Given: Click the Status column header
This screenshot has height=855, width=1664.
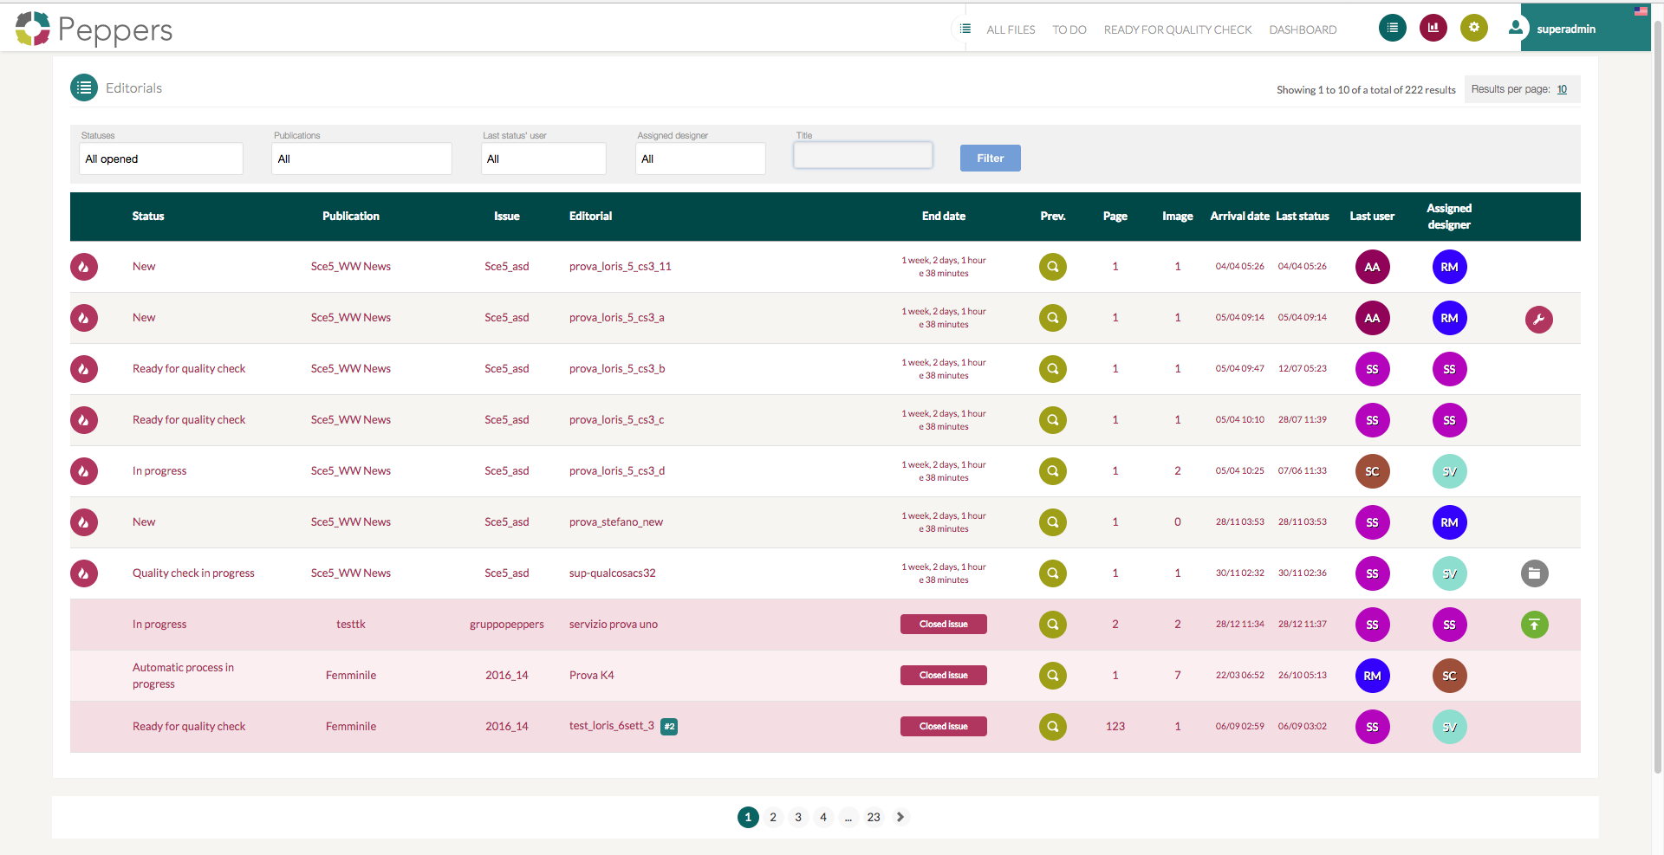Looking at the screenshot, I should pos(148,217).
